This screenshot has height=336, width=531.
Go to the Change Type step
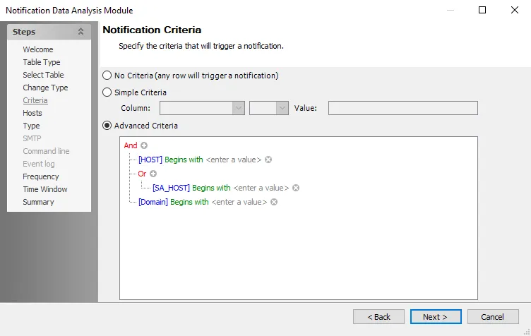point(45,88)
